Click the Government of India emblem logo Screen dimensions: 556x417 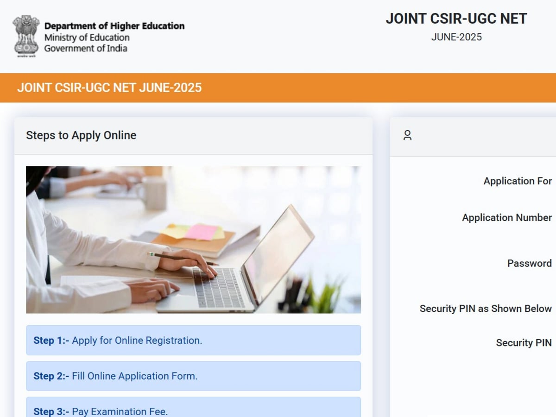(x=26, y=36)
